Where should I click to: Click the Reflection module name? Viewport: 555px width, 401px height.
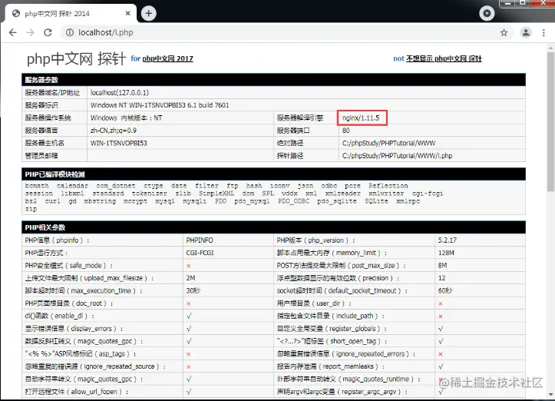(388, 186)
